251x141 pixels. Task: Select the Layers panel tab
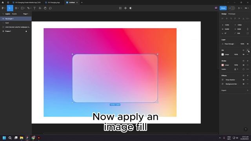pyautogui.click(x=7, y=14)
